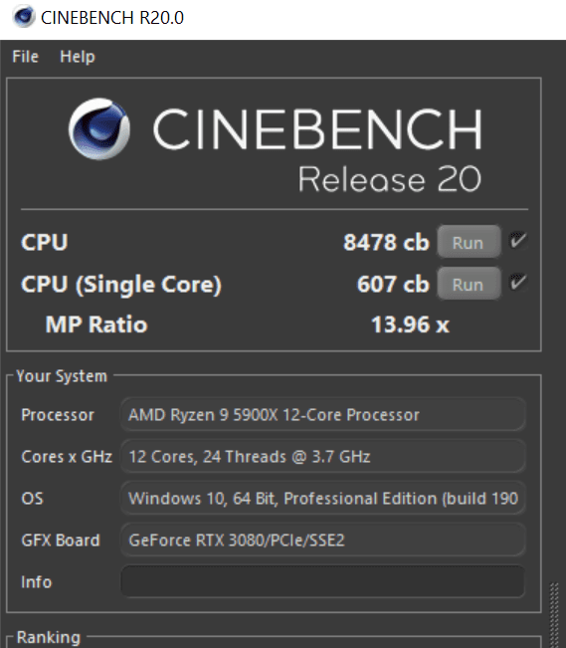Image resolution: width=566 pixels, height=648 pixels.
Task: Click the MP Ratio value 13.96 x
Action: point(410,324)
